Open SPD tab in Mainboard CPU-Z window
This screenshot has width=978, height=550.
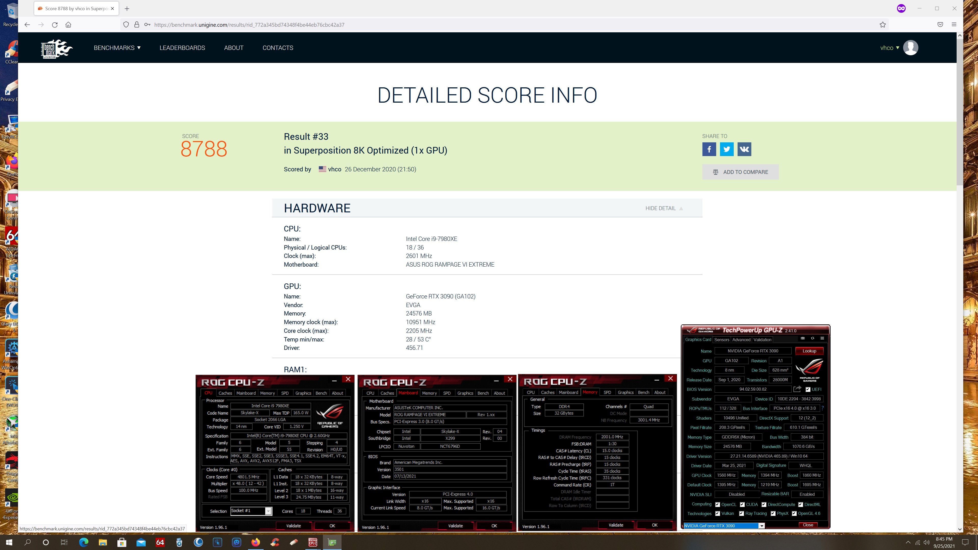(447, 393)
